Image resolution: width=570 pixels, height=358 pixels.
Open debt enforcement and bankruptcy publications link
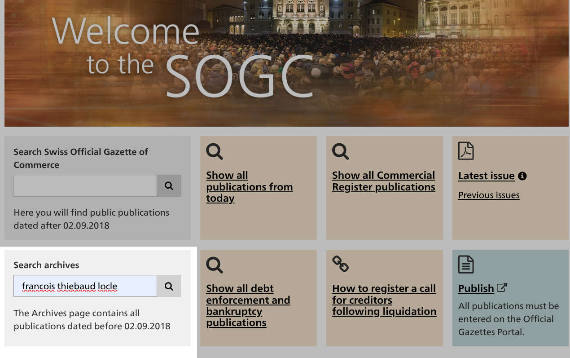(248, 305)
